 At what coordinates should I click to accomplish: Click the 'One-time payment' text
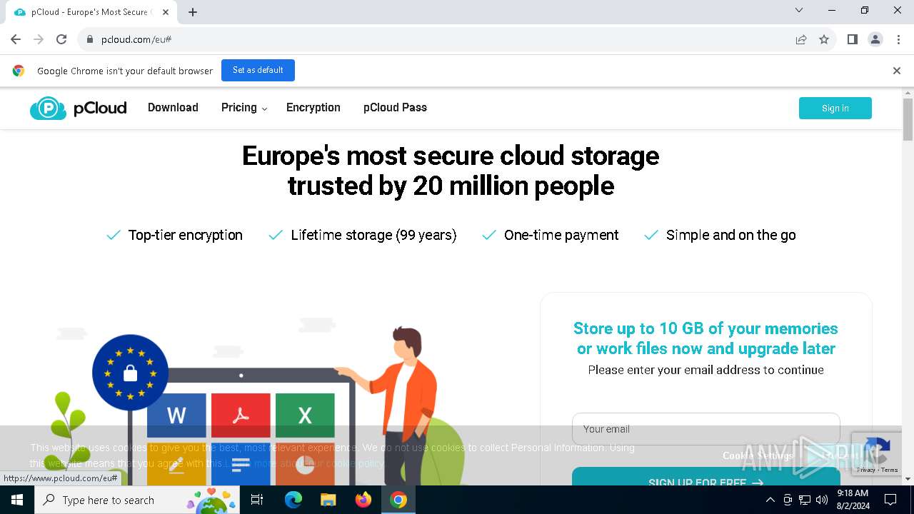[x=561, y=235]
